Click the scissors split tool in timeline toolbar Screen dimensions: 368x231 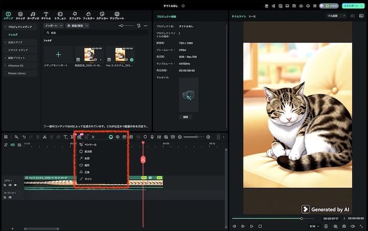pos(45,137)
